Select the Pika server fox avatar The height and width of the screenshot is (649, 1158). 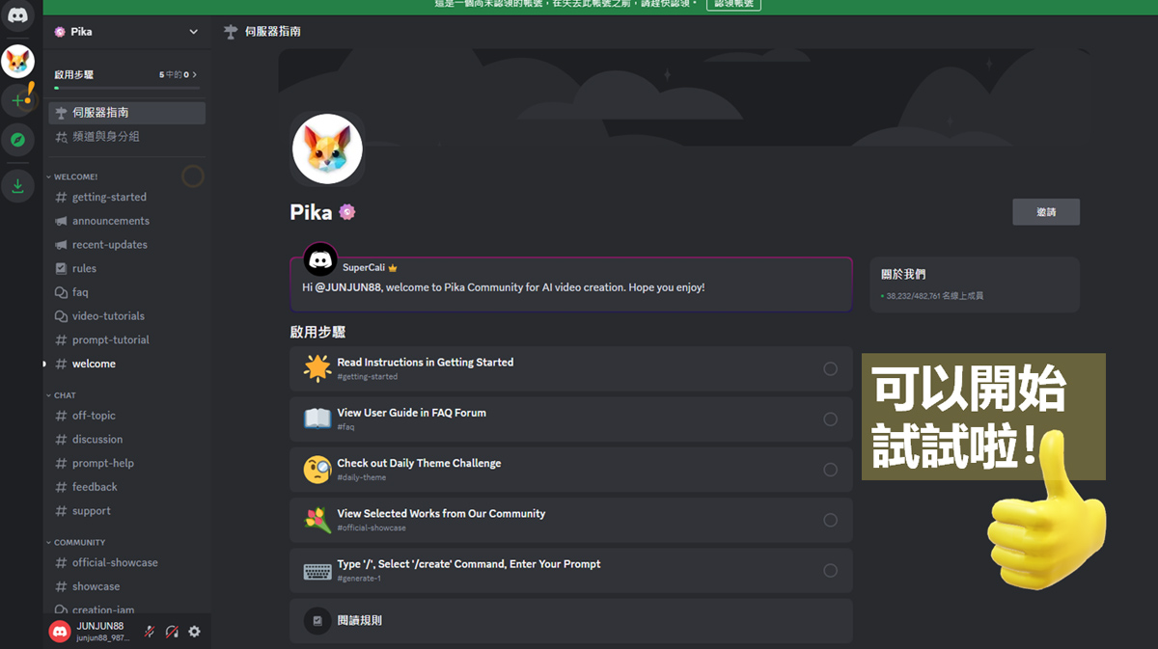[17, 61]
